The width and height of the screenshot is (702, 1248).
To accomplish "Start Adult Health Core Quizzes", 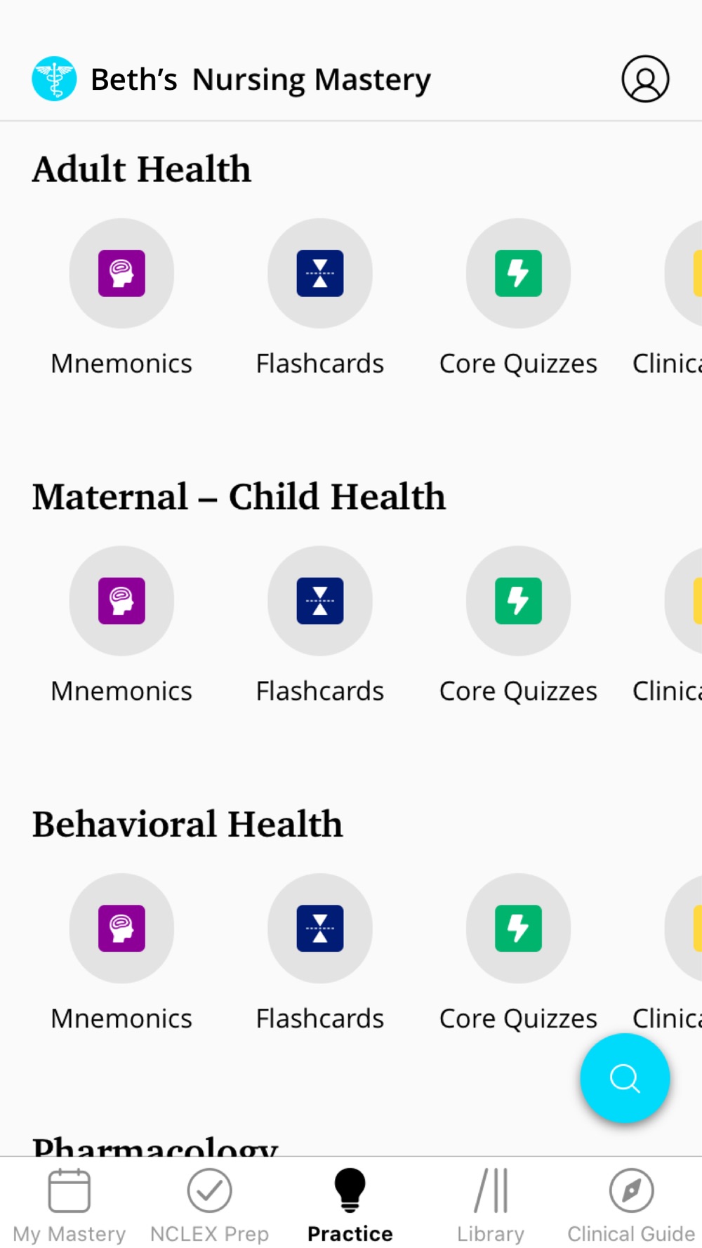I will tap(518, 273).
